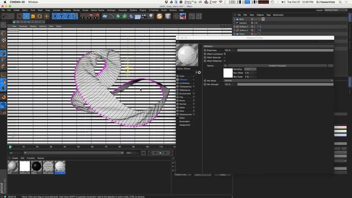
Task: Toggle the coordinate system icon
Action: pos(75,16)
